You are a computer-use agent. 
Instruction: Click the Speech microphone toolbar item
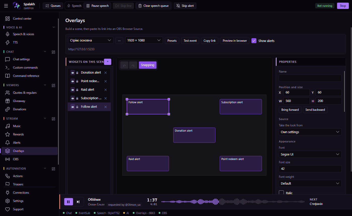coord(74,6)
